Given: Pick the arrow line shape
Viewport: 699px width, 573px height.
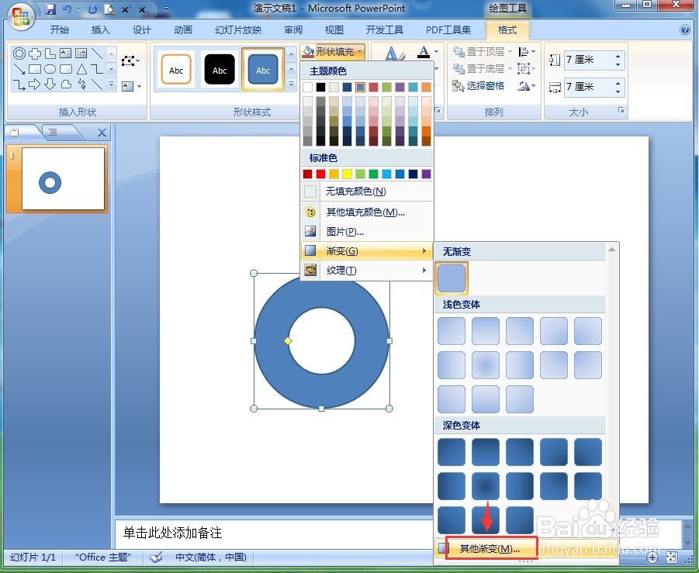Looking at the screenshot, I should tap(19, 69).
